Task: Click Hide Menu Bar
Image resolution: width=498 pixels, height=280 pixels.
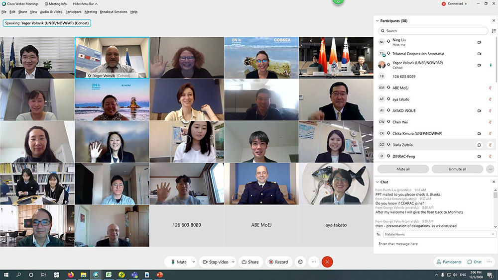Action: 85,4
